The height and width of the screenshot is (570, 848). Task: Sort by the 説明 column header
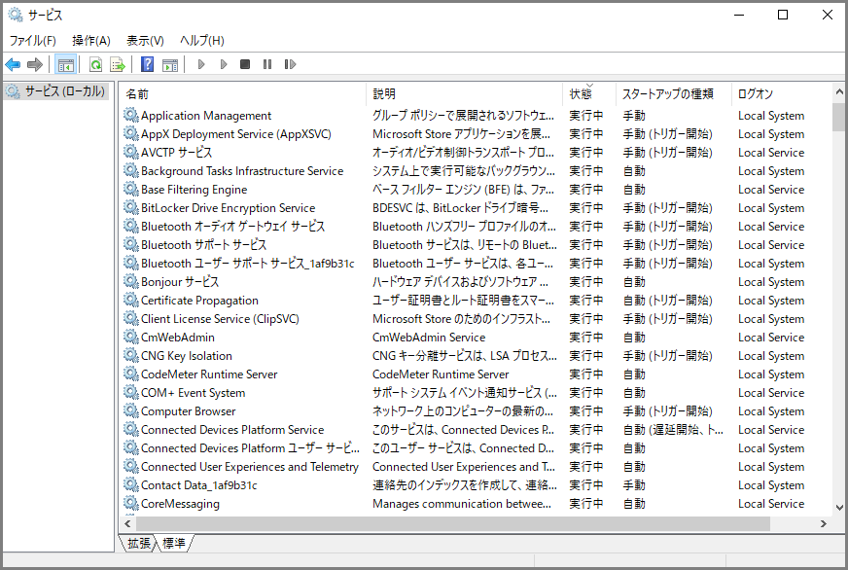coord(464,94)
